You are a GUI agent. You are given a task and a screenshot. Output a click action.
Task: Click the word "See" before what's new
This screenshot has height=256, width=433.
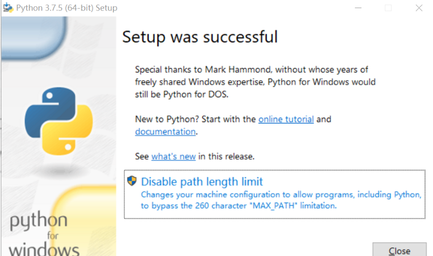tap(142, 156)
